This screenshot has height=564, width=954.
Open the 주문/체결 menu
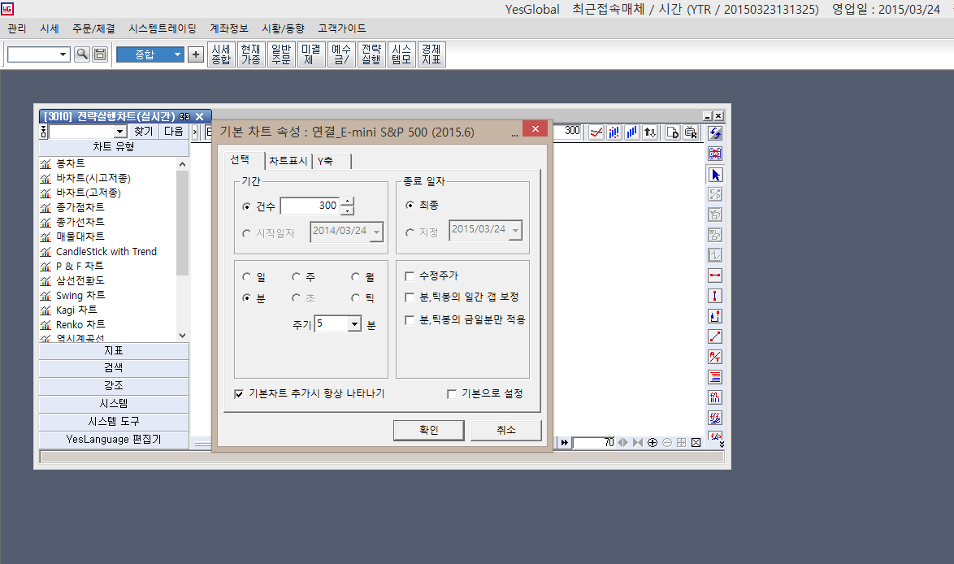pos(93,28)
